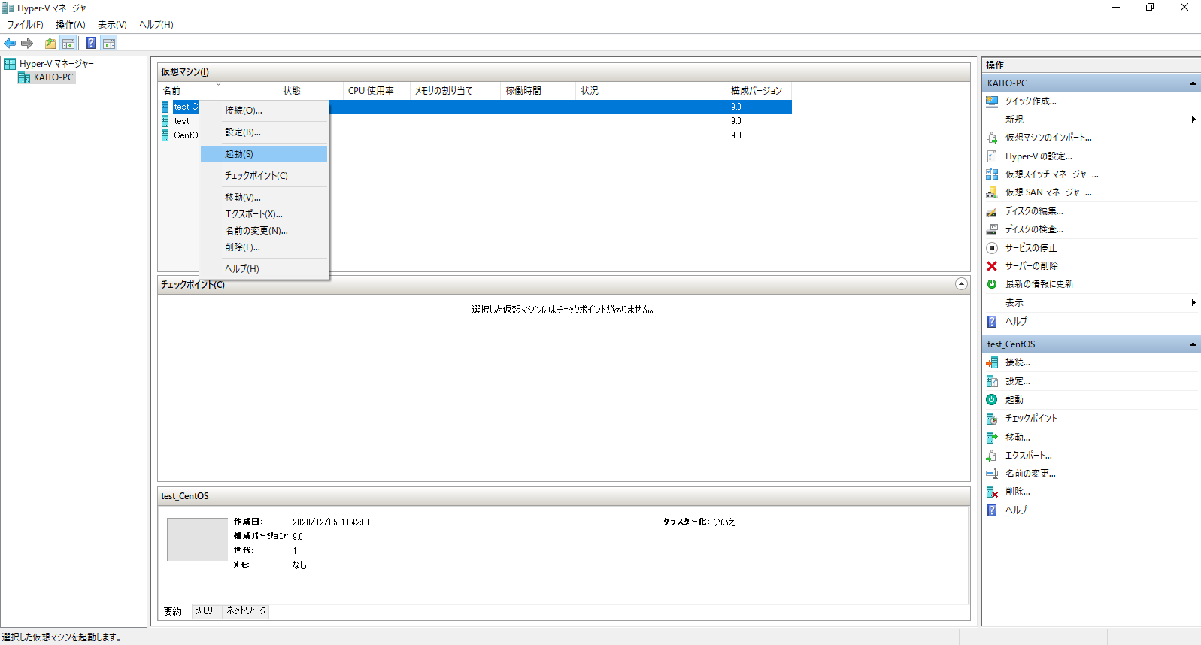Click サーバーの削除 with the red X

1031,266
